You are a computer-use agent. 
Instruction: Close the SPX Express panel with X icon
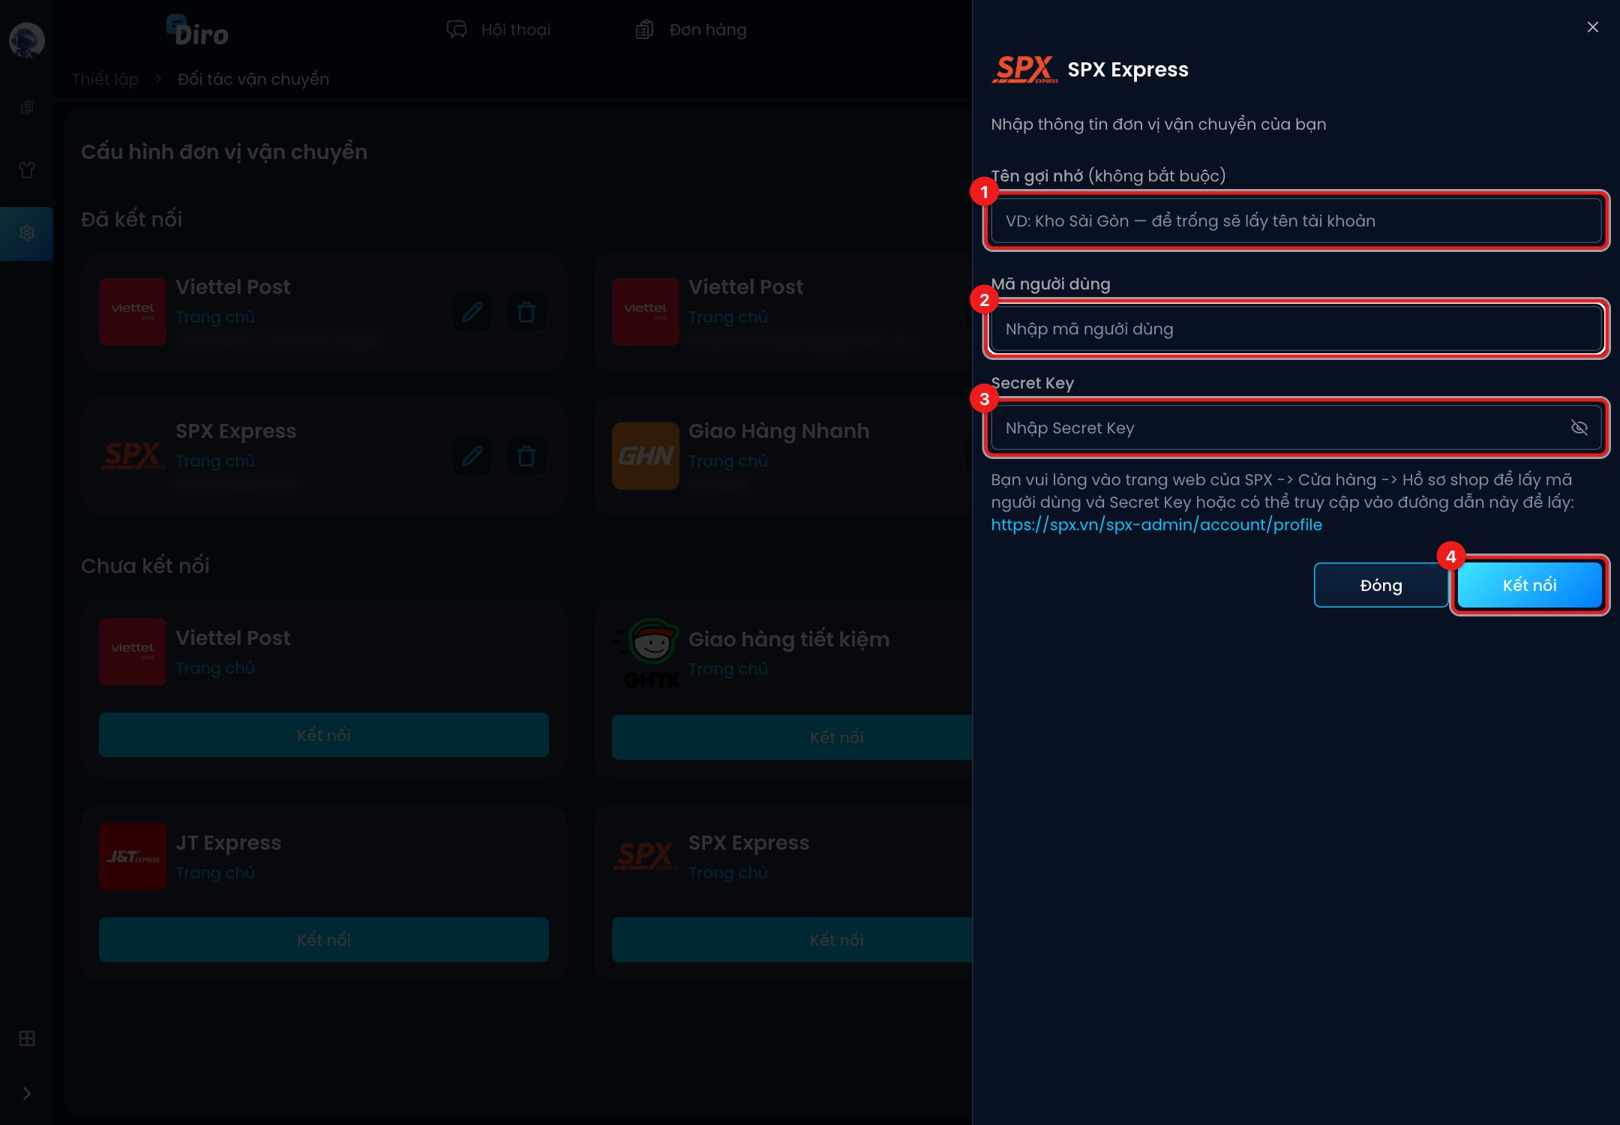1593,27
